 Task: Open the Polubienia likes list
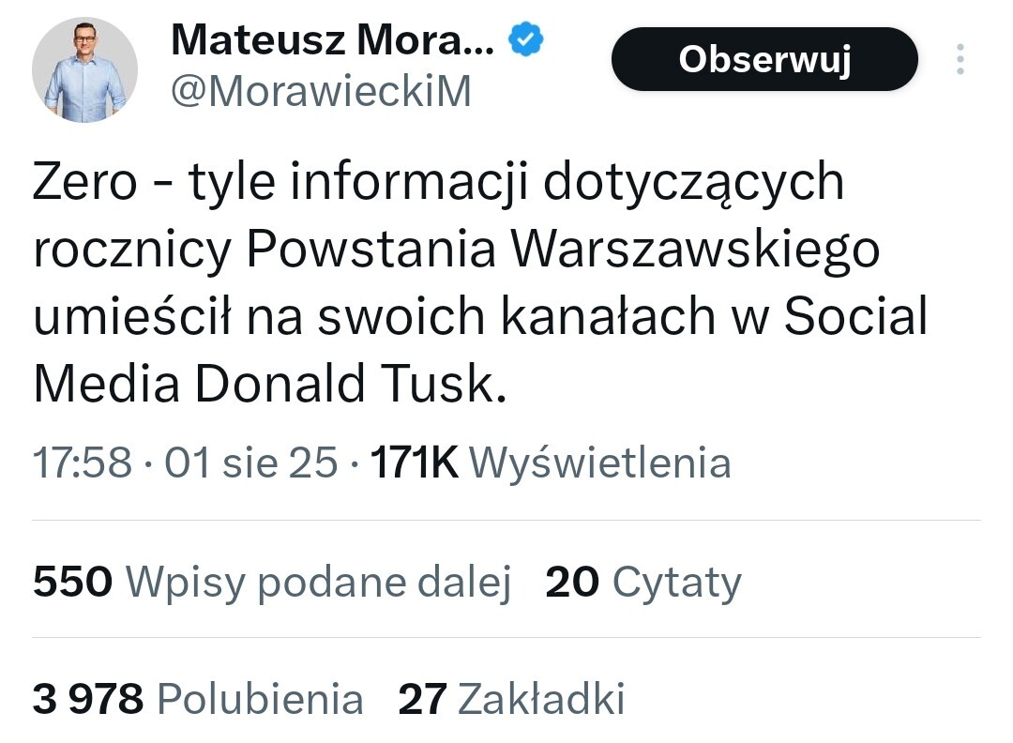pos(260,699)
